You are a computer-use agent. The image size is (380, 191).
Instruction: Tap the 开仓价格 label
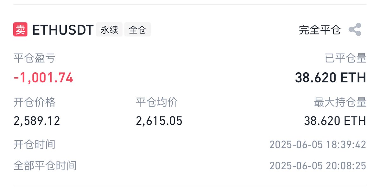(35, 102)
